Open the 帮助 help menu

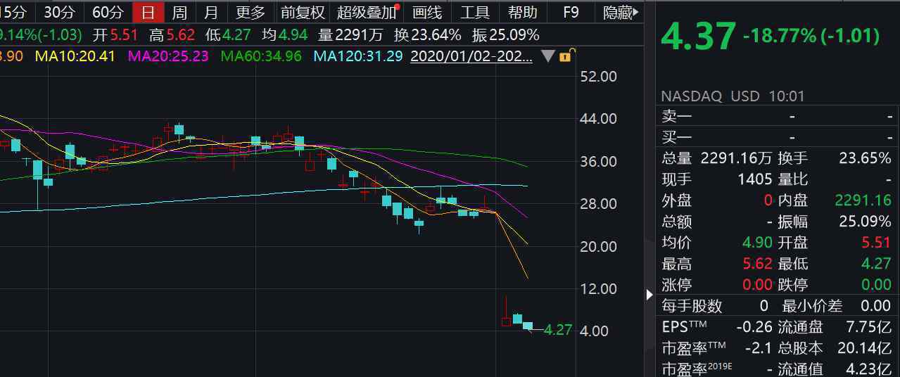point(523,12)
